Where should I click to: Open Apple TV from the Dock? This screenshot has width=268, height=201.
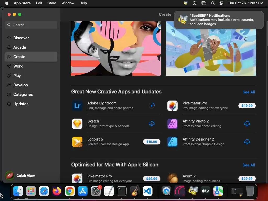(x=205, y=191)
